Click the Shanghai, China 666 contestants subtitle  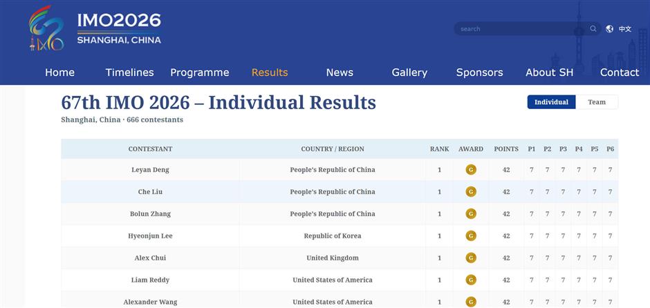point(122,120)
